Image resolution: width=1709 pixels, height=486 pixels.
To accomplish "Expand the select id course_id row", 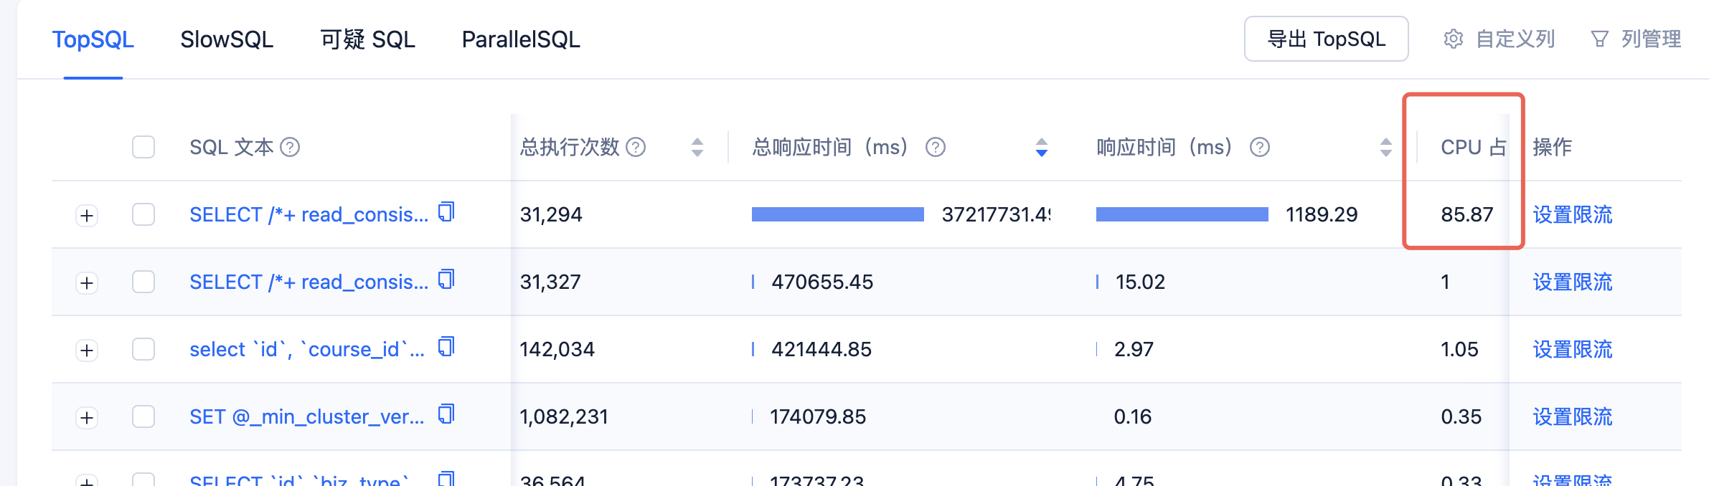I will (x=87, y=351).
